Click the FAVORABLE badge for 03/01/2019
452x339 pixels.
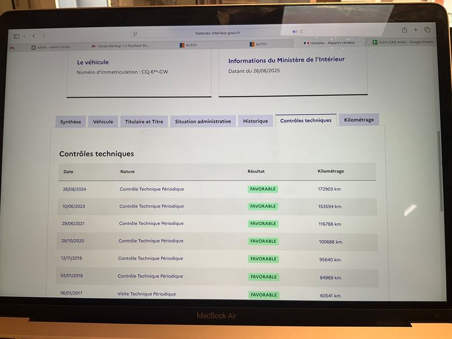coord(264,277)
